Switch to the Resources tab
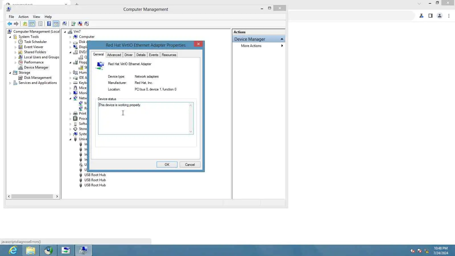 point(169,55)
